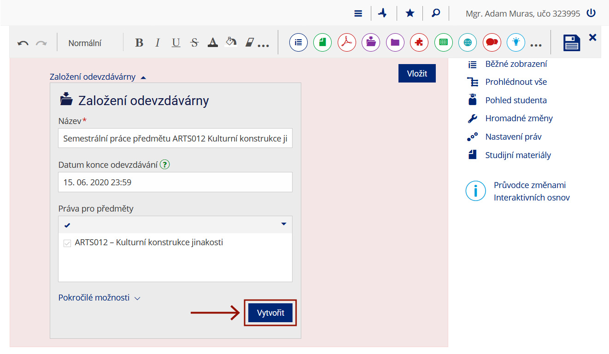Open bookmarks via the star icon
The image size is (609, 354).
pyautogui.click(x=410, y=13)
